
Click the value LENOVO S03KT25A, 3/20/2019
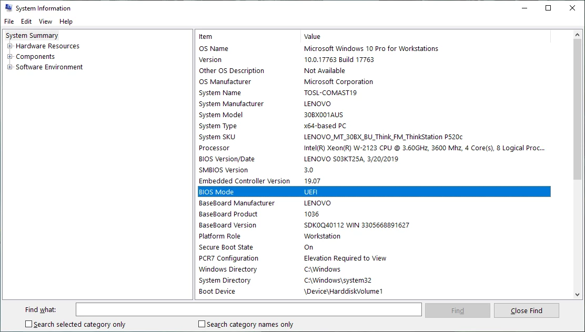pos(351,159)
